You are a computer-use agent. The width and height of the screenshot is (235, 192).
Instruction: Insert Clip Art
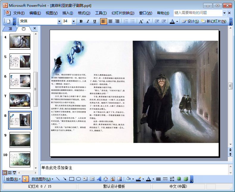tap(113, 179)
